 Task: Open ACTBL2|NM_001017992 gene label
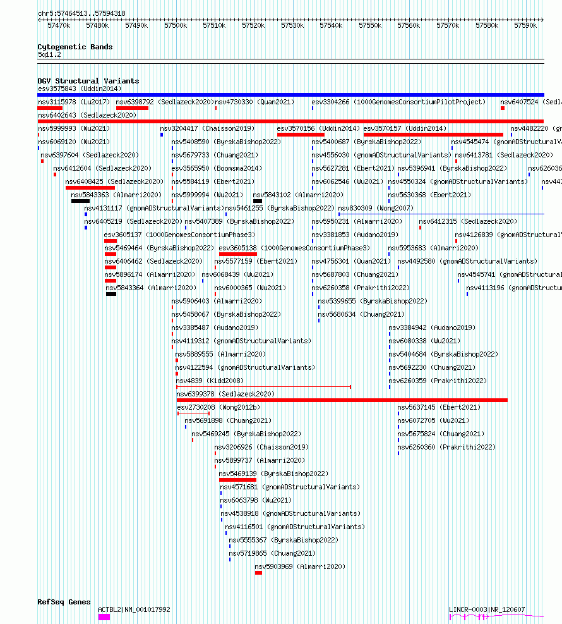pos(134,609)
